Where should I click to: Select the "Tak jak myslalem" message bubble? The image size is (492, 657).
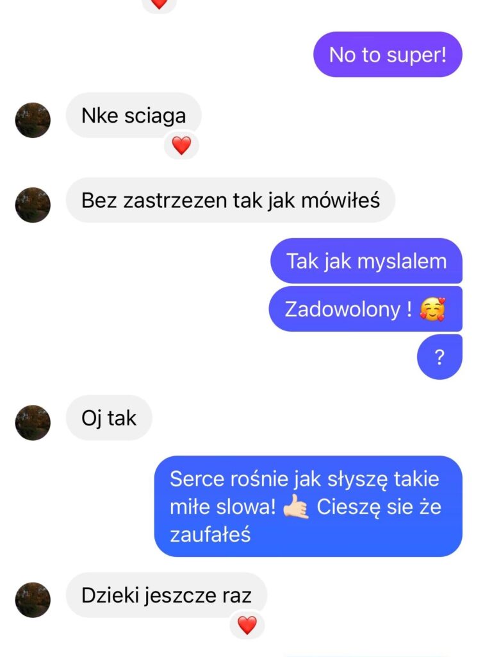coord(366,261)
